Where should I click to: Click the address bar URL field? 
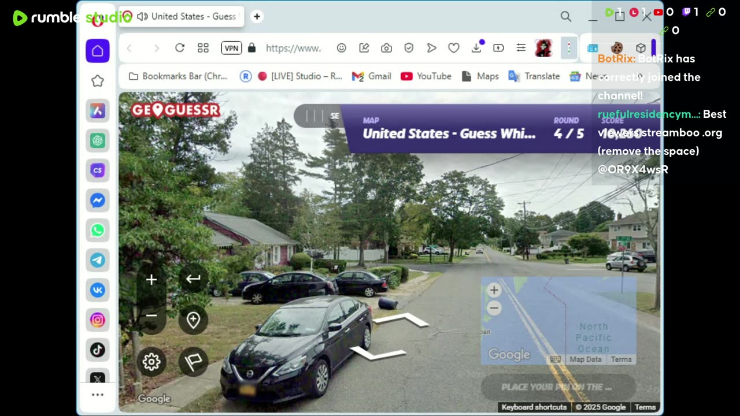coord(293,48)
